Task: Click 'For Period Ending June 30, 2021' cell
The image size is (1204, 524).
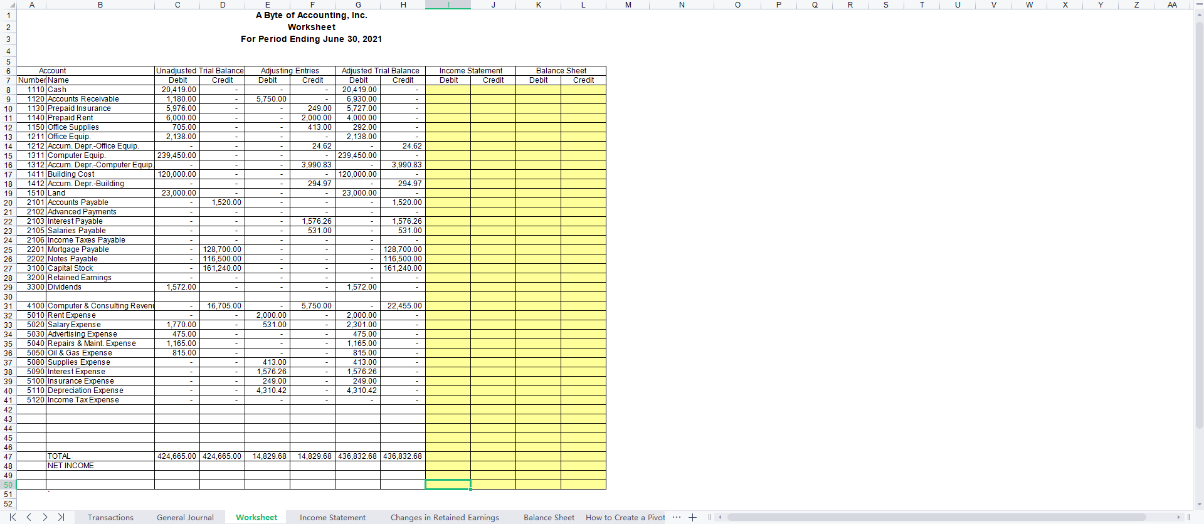Action: 312,39
